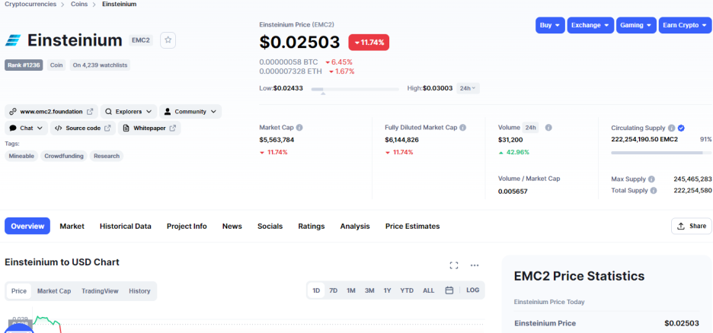The image size is (713, 333).
Task: Open the Explorers dropdown
Action: tap(129, 112)
